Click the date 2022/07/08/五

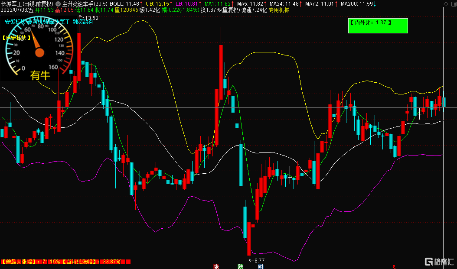tap(17, 10)
